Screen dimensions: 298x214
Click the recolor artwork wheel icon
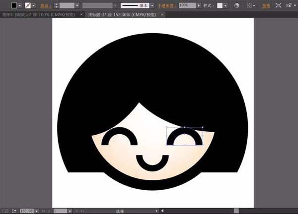tap(236, 5)
